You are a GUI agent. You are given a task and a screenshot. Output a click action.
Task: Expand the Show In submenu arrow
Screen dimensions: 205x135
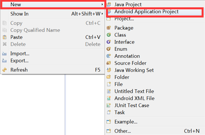102,14
